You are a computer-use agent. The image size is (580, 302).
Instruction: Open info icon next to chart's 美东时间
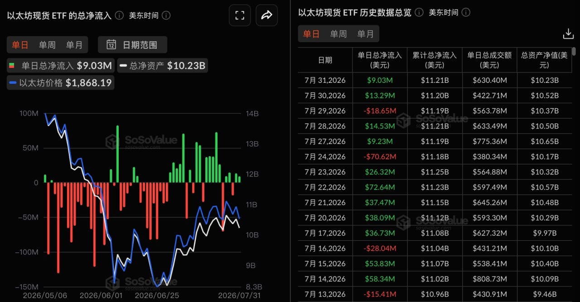click(166, 15)
